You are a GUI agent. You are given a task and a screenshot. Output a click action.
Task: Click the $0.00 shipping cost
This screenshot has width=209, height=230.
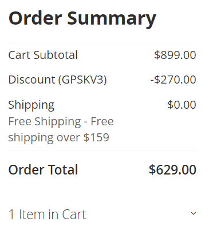pos(182,105)
